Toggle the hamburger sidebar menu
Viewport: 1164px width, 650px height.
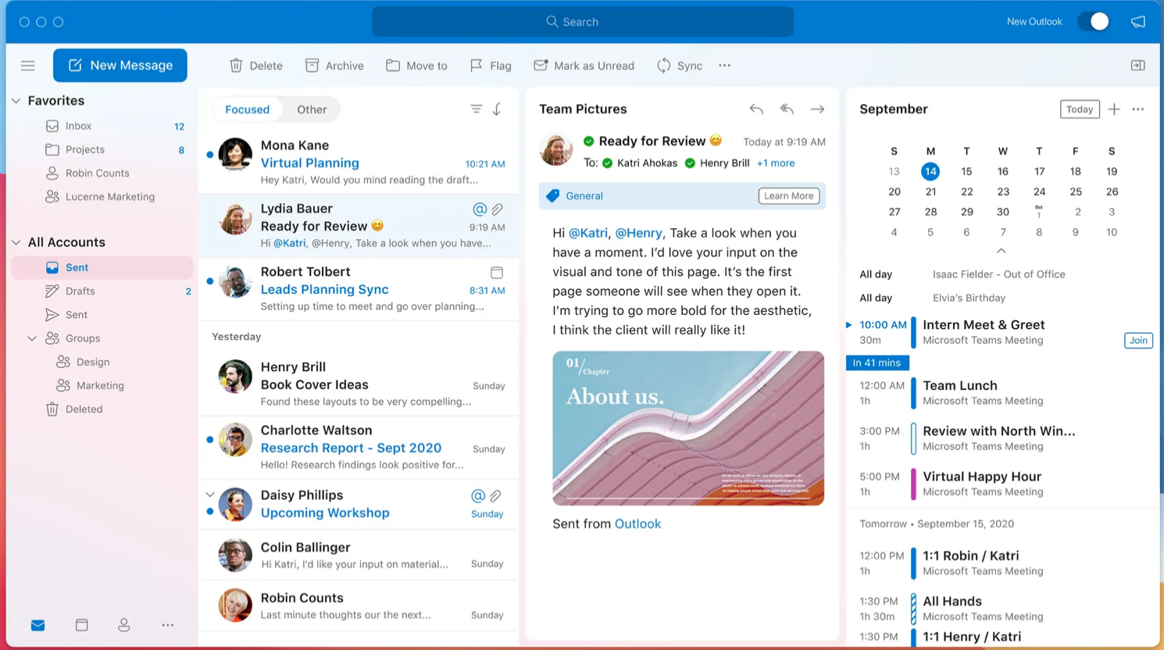(x=28, y=66)
